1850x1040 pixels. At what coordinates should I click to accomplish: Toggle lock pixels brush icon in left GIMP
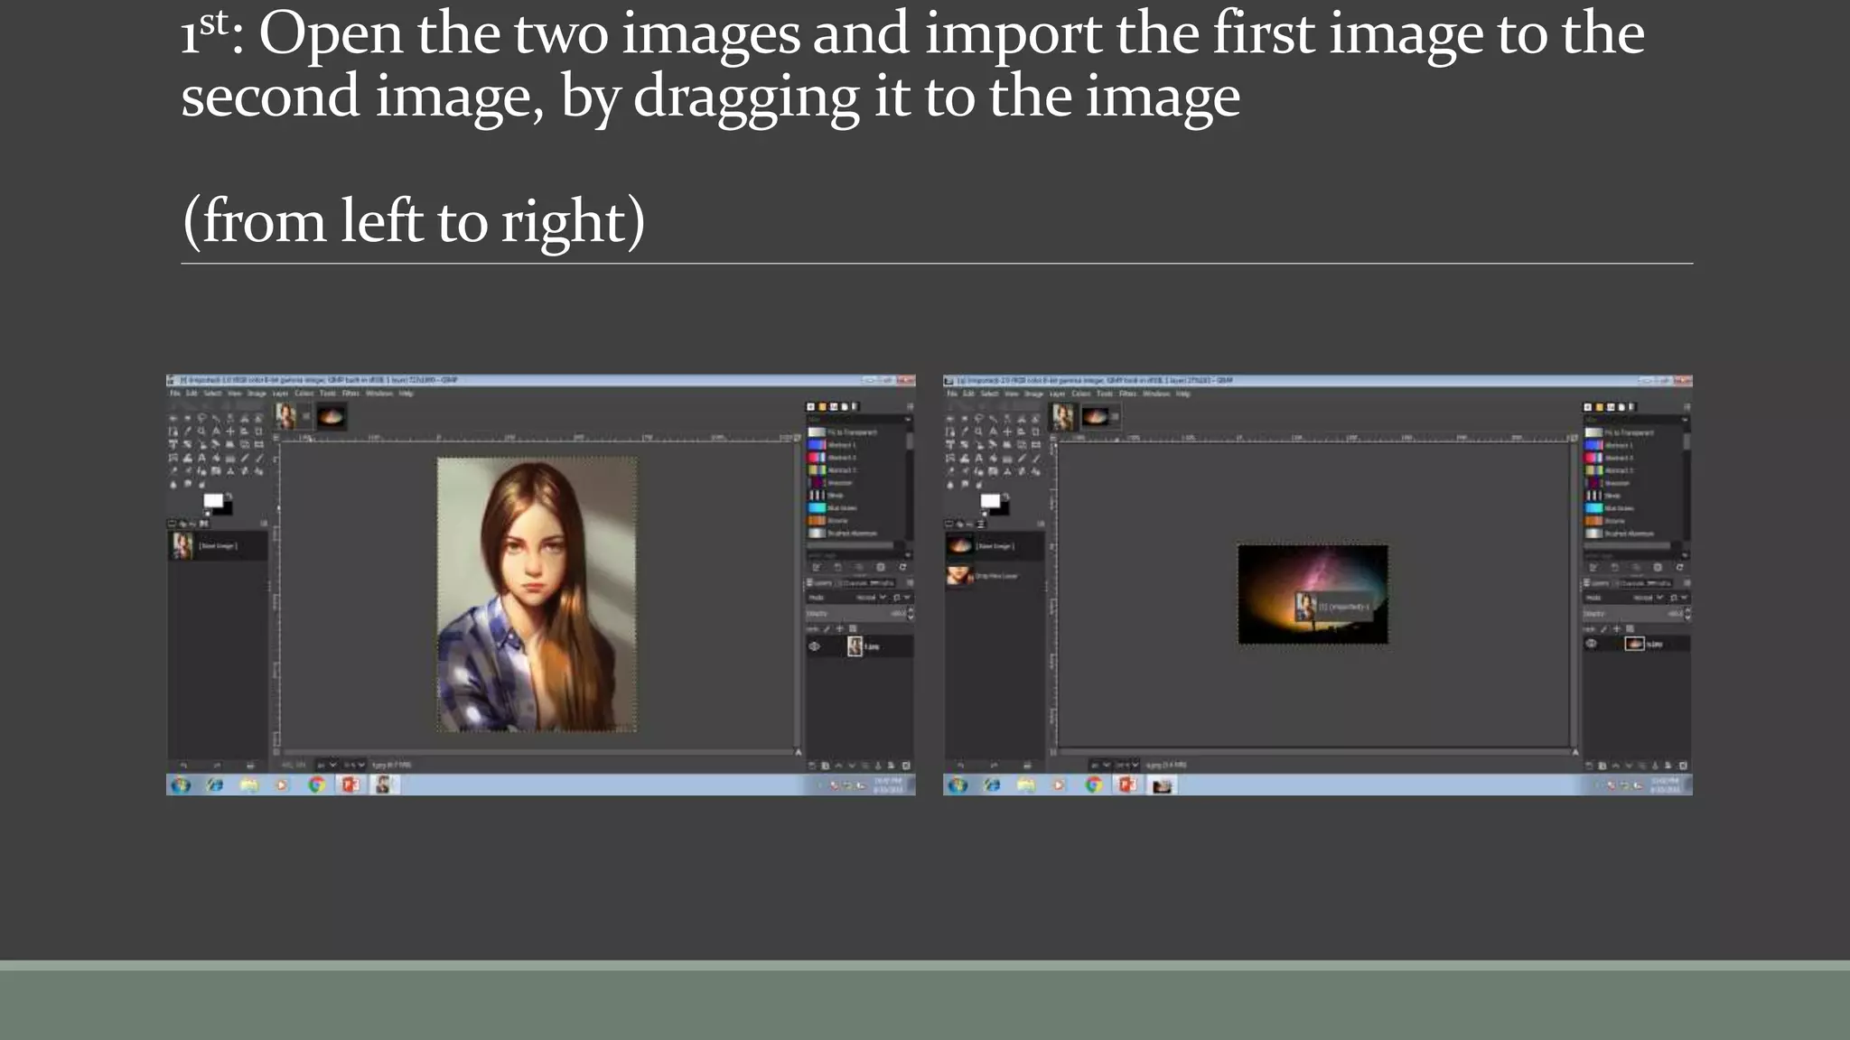coord(827,629)
